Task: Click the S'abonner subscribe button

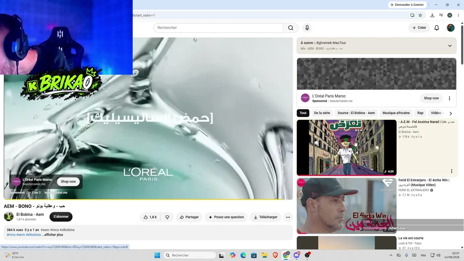Action: pos(61,217)
